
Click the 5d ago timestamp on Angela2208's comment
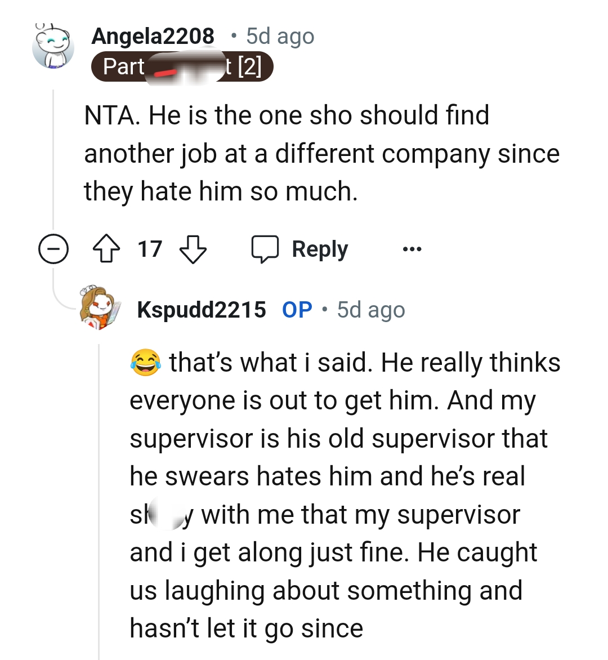click(280, 35)
